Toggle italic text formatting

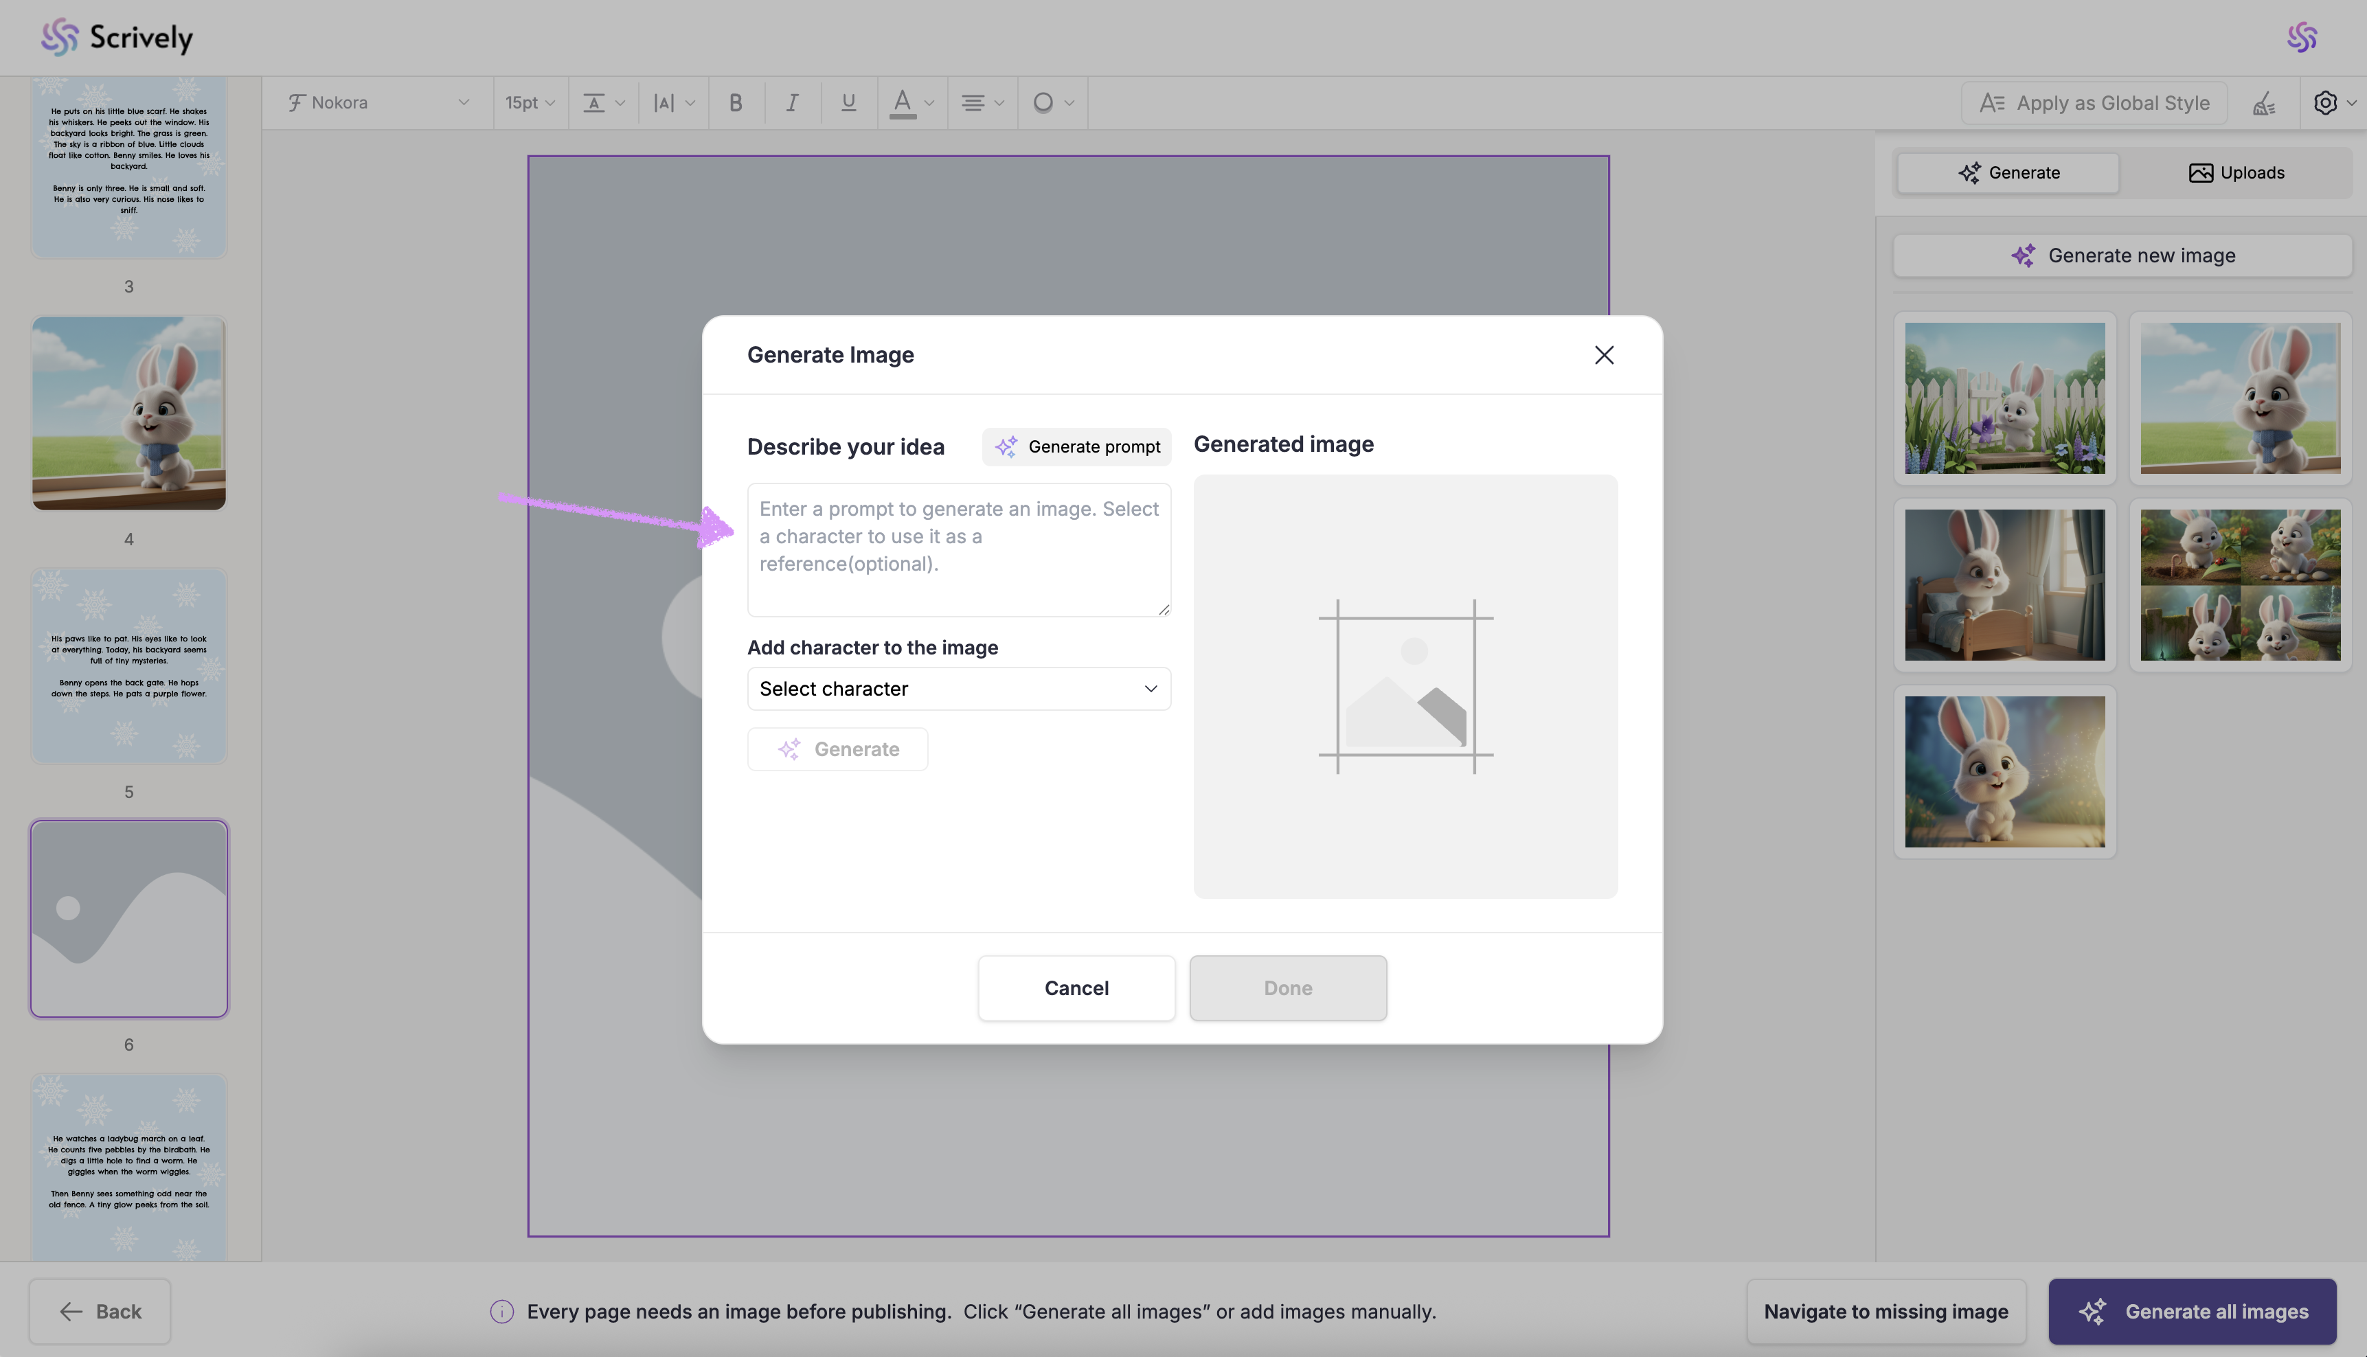pyautogui.click(x=792, y=102)
